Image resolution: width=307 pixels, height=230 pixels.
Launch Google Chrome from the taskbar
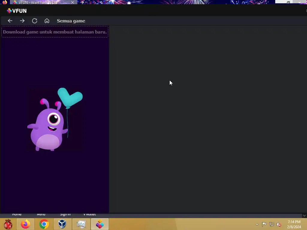pyautogui.click(x=44, y=224)
